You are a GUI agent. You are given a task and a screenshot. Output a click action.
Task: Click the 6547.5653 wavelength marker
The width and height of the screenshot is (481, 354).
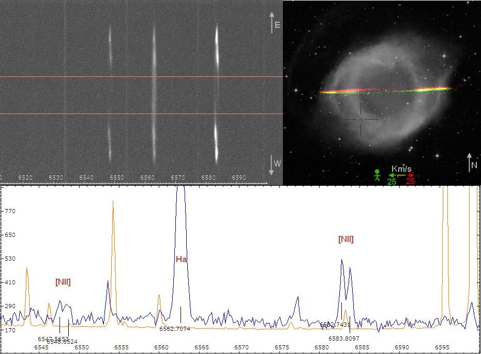point(53,338)
